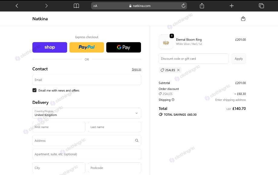
Task: Click the Eternal Bloom Ring product name
Action: pos(189,40)
